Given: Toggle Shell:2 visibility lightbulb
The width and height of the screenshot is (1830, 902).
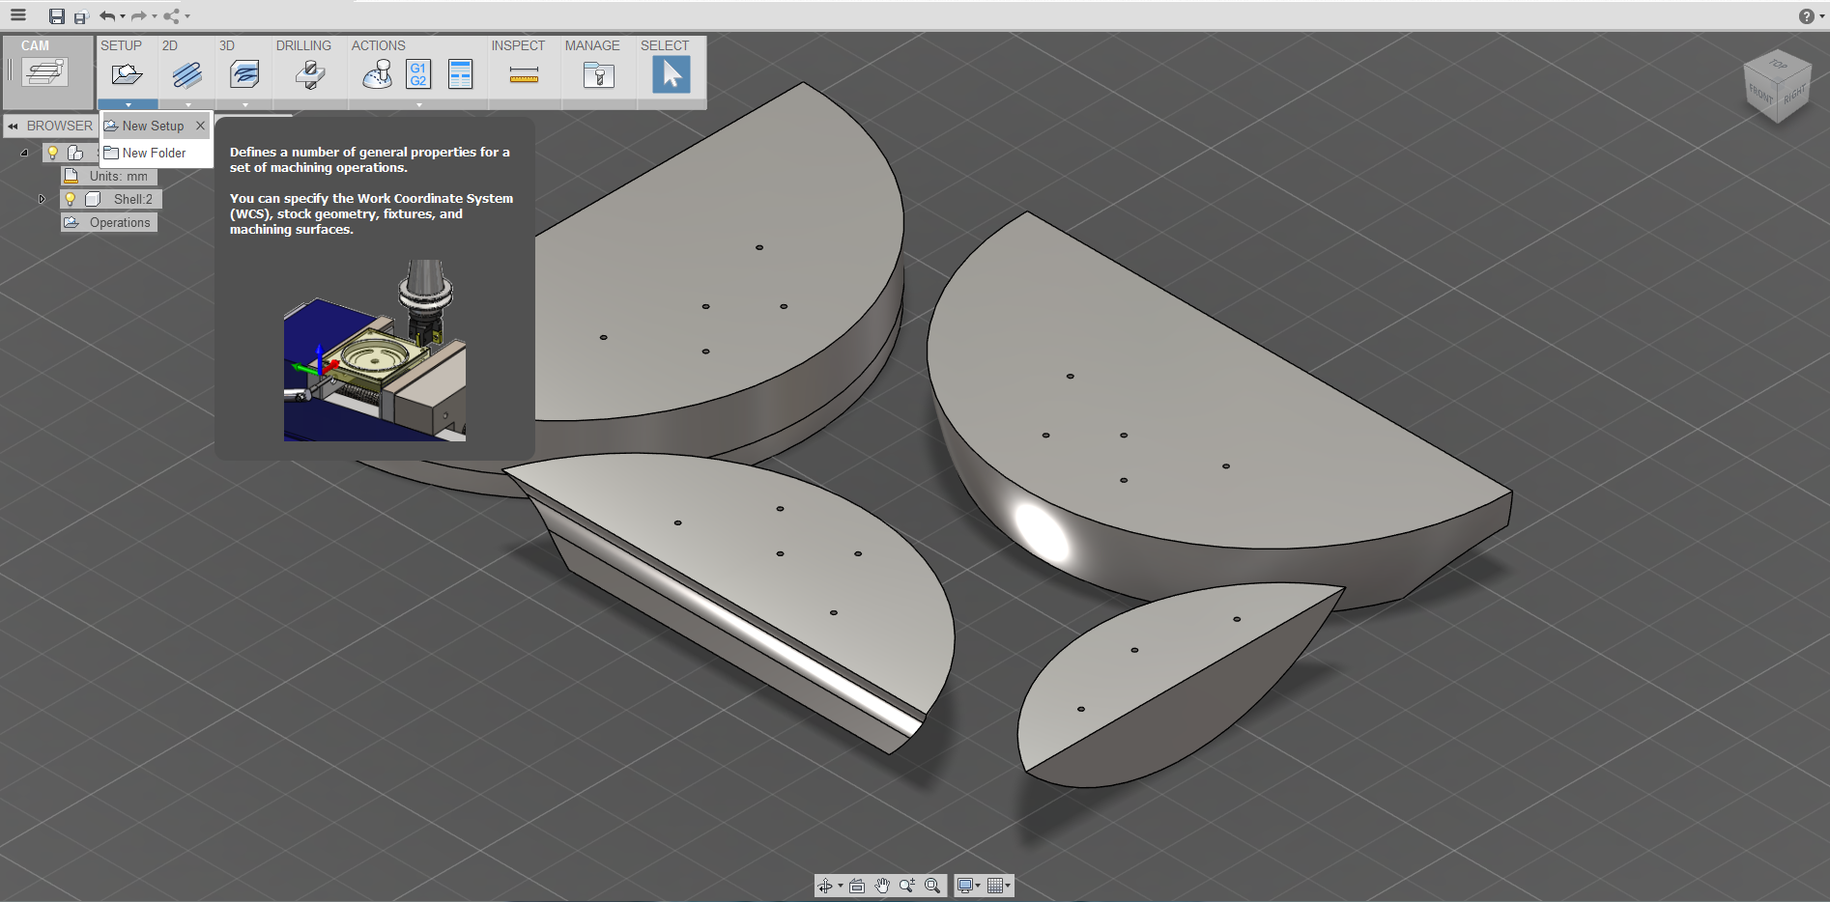Looking at the screenshot, I should [x=71, y=199].
